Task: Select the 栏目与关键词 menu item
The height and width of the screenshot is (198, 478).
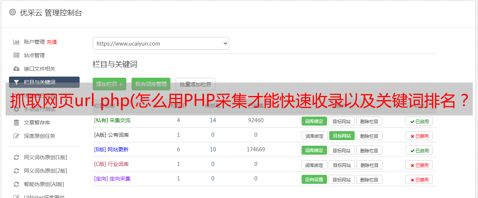Action: click(44, 82)
